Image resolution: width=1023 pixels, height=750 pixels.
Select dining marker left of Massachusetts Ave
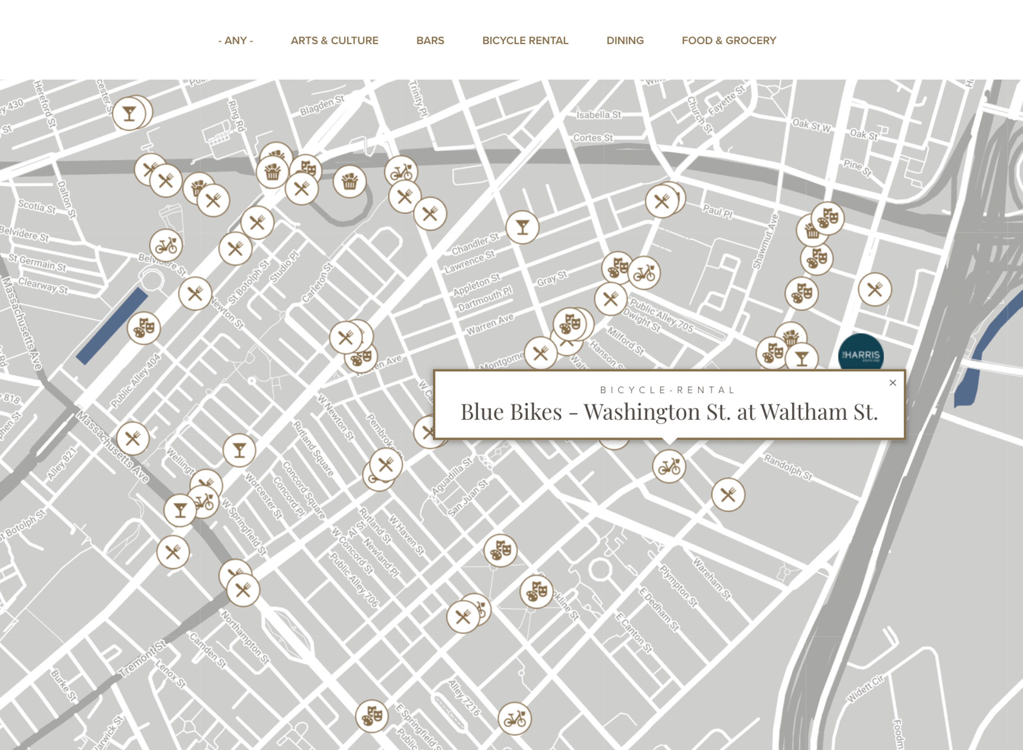click(133, 438)
